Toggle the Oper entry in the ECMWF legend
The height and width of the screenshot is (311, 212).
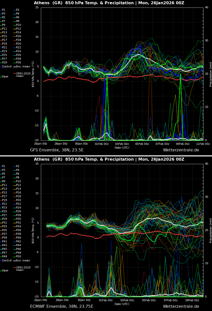5,271
